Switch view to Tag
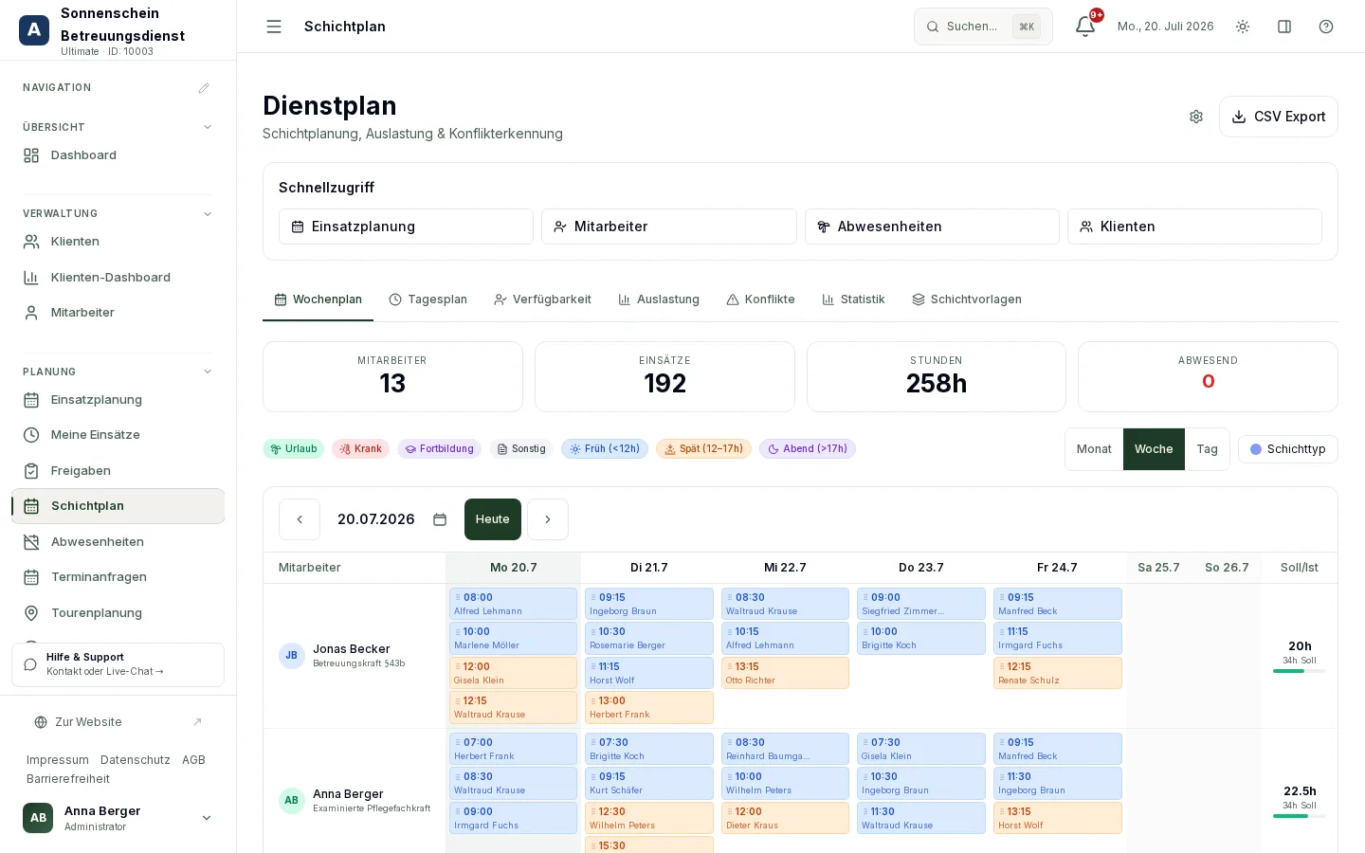This screenshot has height=853, width=1365. point(1207,449)
